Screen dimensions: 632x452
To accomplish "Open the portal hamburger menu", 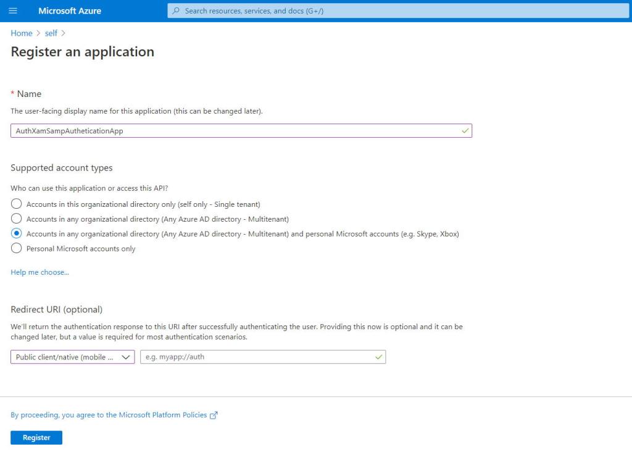I will tap(13, 10).
